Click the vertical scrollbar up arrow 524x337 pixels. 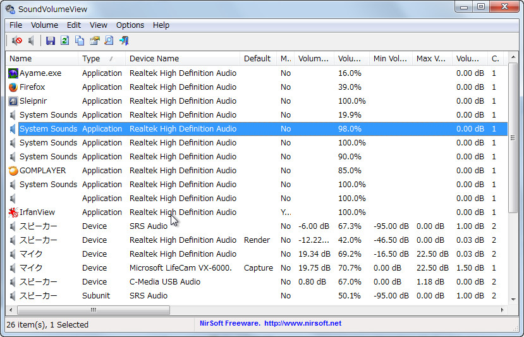point(513,57)
